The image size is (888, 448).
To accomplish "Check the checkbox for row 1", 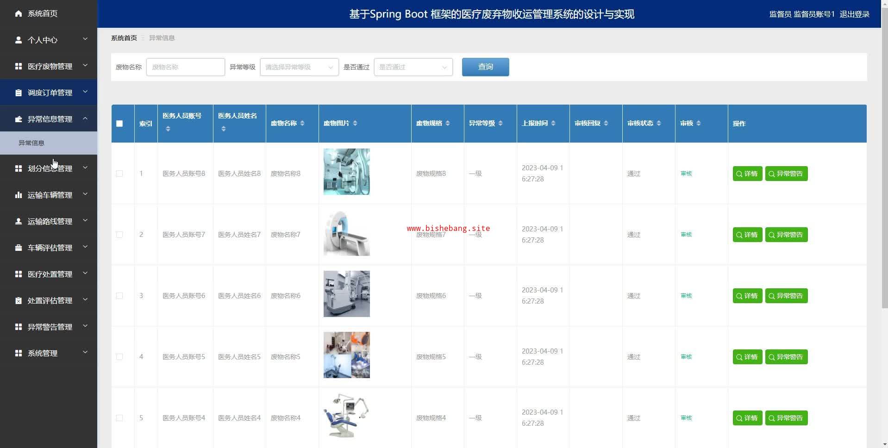I will [x=119, y=174].
